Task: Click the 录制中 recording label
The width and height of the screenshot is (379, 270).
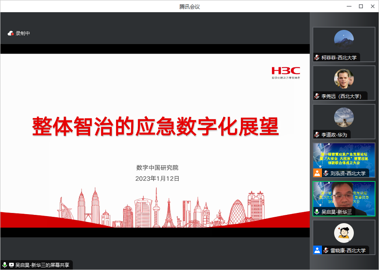Action: [23, 33]
